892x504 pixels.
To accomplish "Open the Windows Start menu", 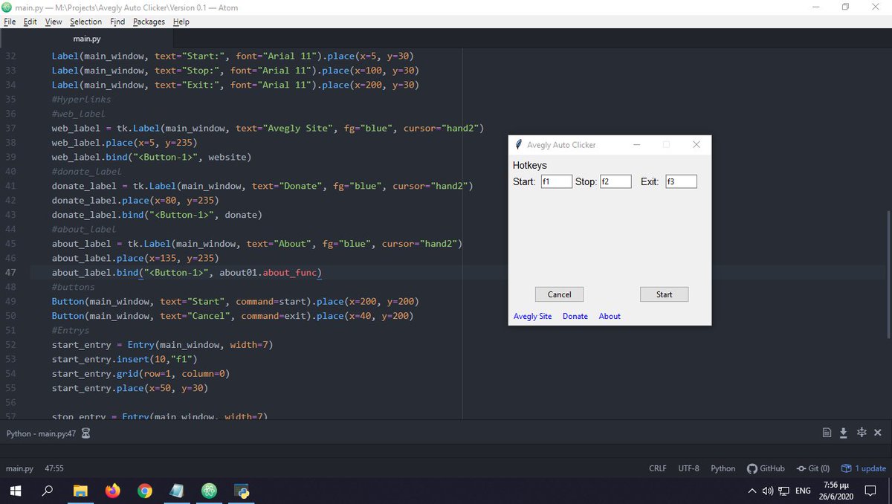I will click(x=16, y=491).
